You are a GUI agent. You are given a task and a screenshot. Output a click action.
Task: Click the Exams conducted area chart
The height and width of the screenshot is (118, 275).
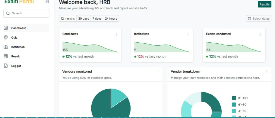pos(234,47)
